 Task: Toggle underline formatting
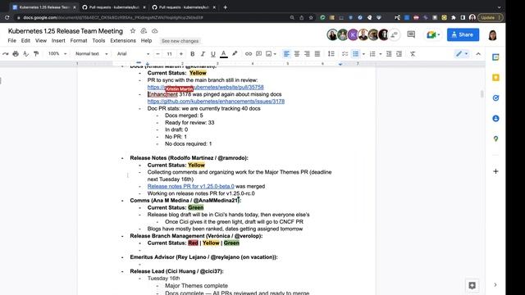tap(213, 54)
